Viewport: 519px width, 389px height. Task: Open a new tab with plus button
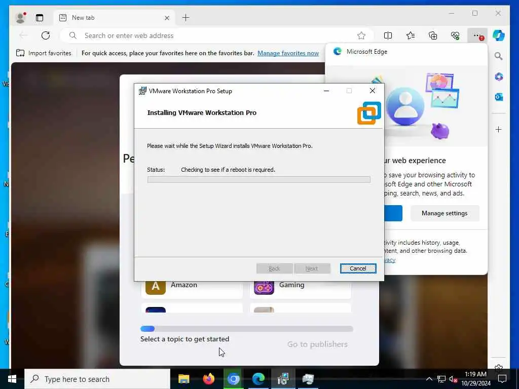point(186,18)
